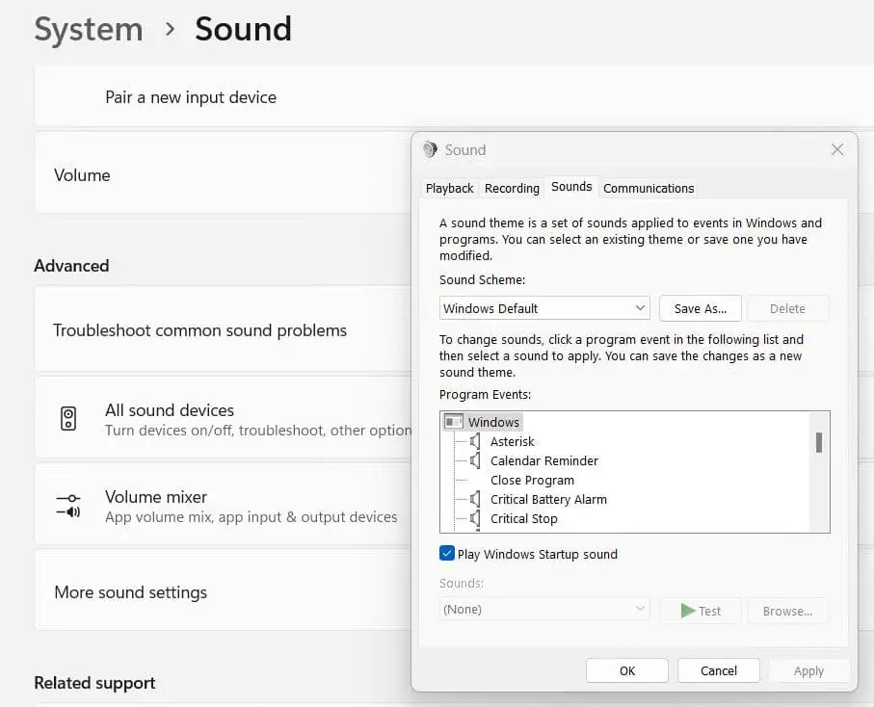This screenshot has height=707, width=874.
Task: Click the speaker icon beside Calendar Reminder
Action: (x=474, y=460)
